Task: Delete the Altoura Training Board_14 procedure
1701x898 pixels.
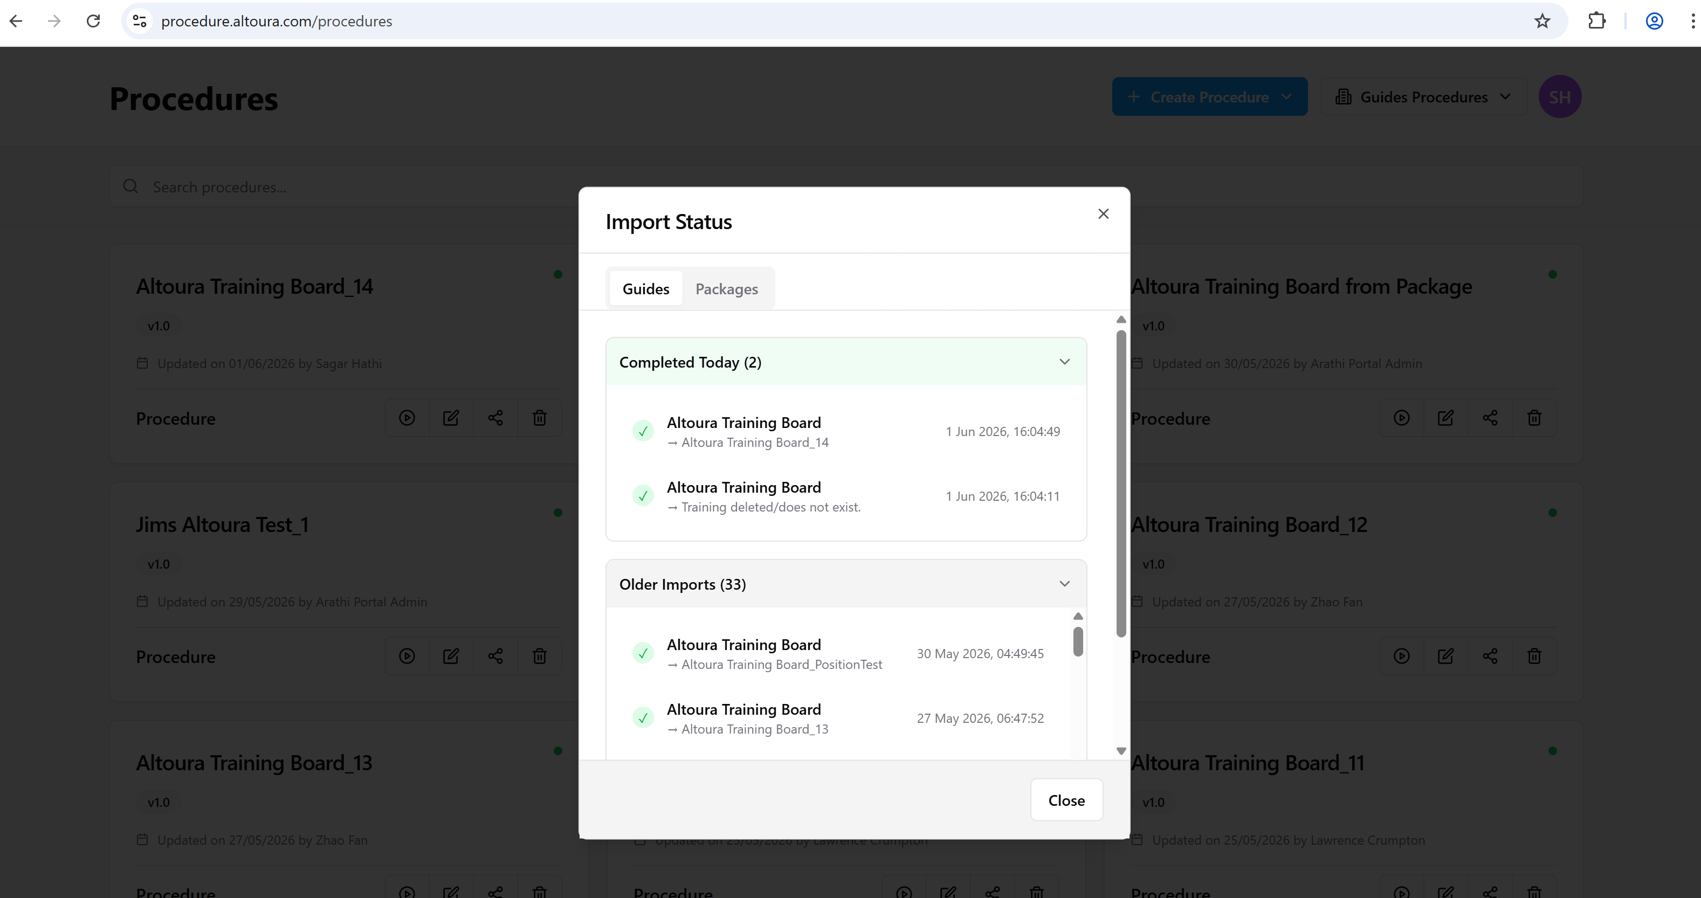Action: pos(540,418)
